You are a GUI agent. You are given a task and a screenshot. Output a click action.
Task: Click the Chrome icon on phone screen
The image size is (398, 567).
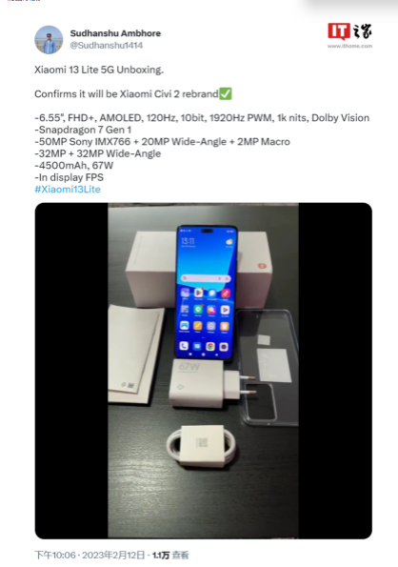coord(210,347)
